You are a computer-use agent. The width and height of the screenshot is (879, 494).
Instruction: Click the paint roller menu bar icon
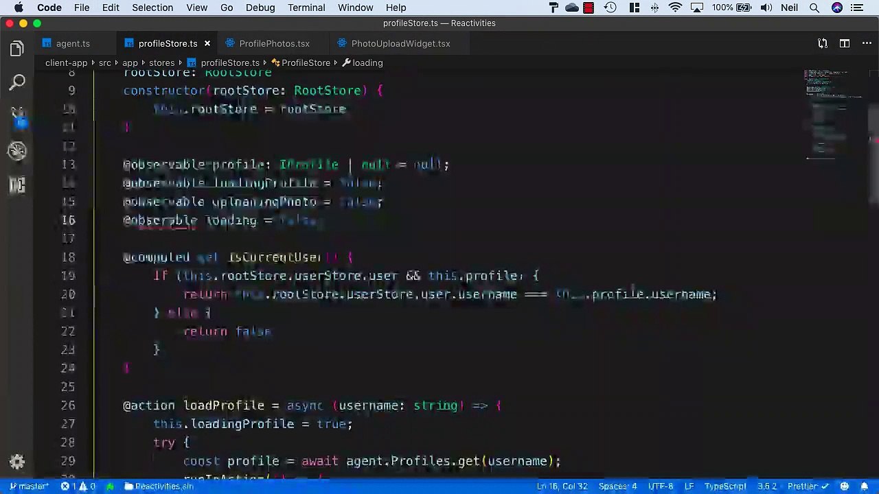click(553, 8)
